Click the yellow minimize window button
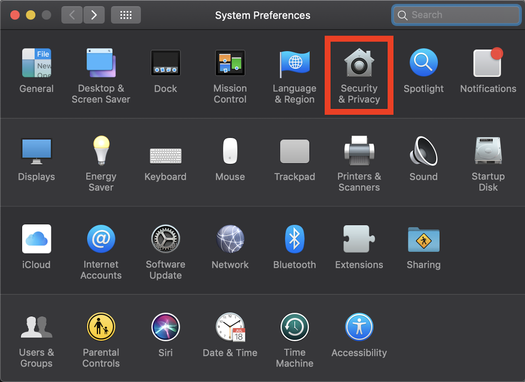 pos(31,15)
